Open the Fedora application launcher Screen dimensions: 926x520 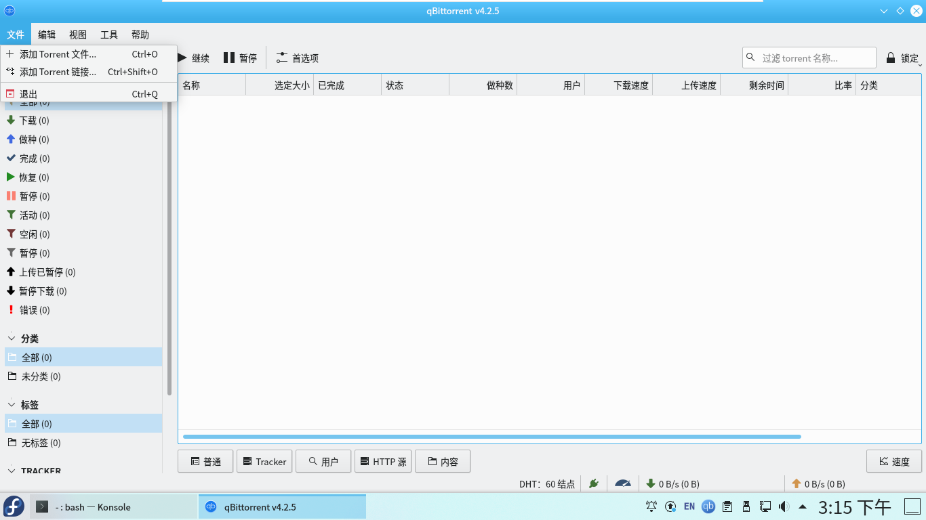(x=14, y=506)
